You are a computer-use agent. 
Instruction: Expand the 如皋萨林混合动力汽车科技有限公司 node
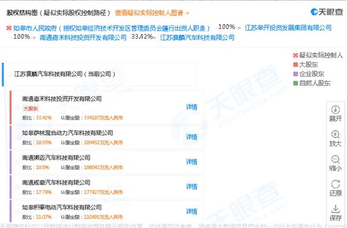[17, 138]
